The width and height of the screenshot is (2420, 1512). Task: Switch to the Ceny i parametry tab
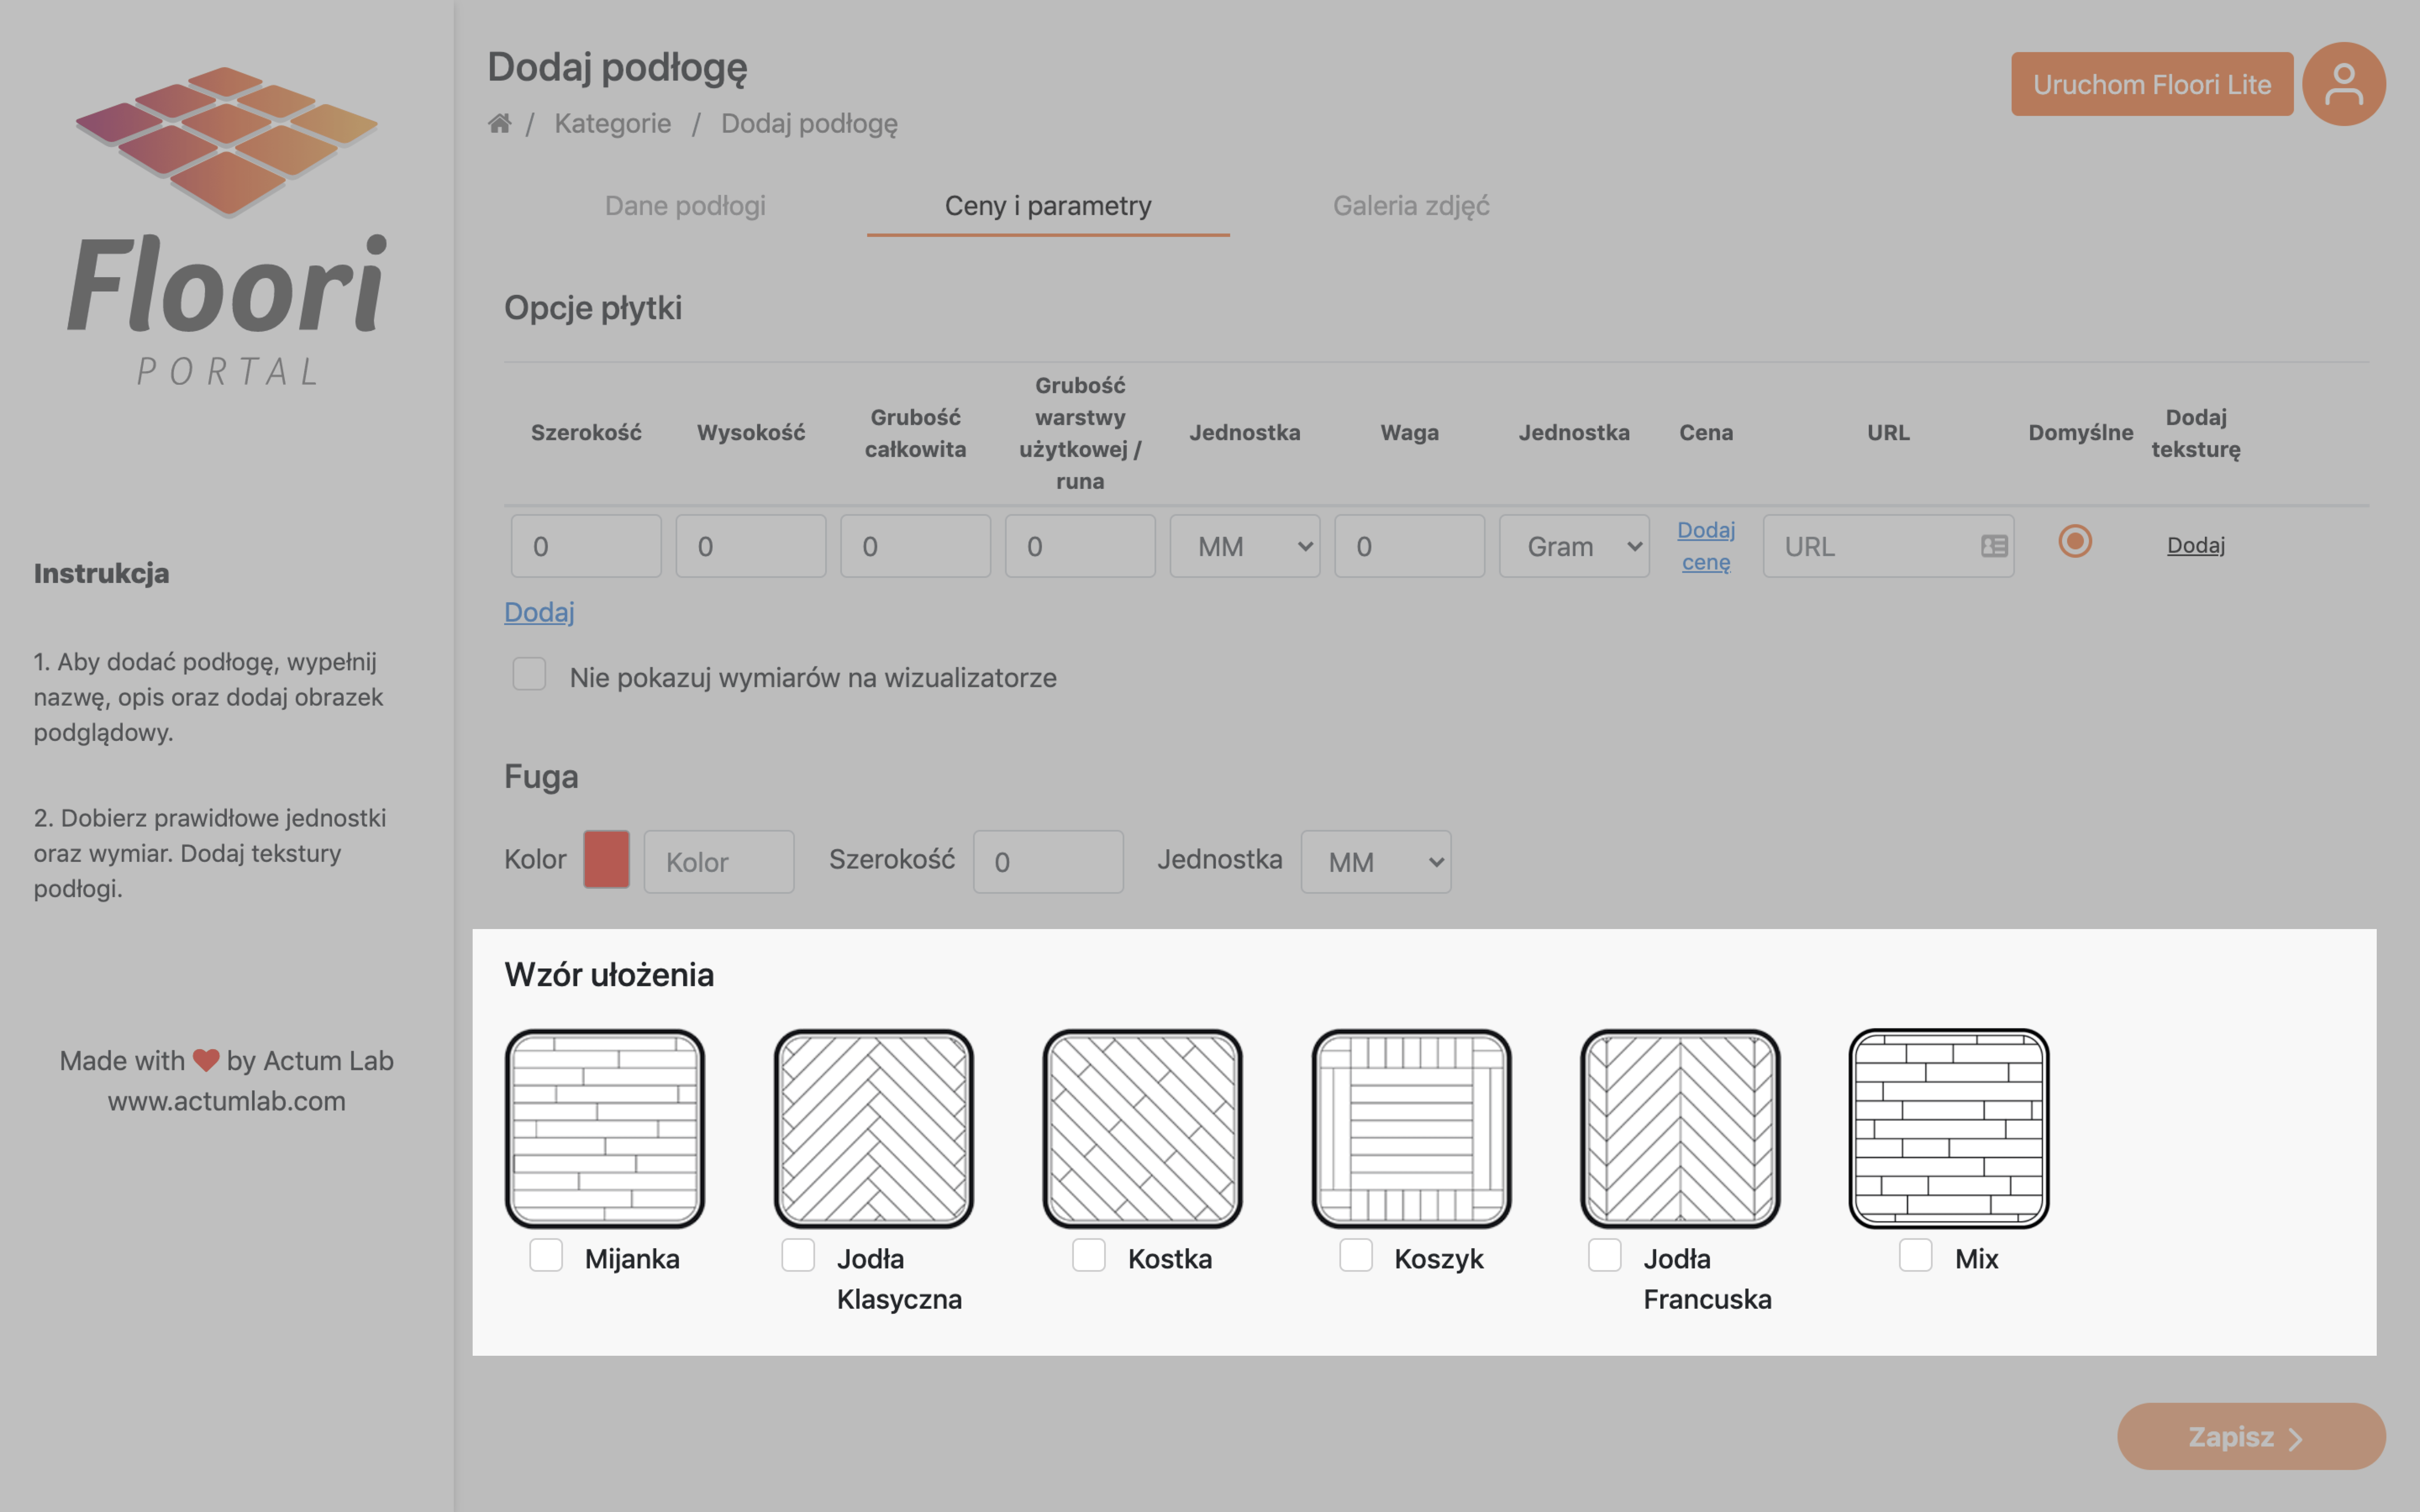tap(1048, 206)
